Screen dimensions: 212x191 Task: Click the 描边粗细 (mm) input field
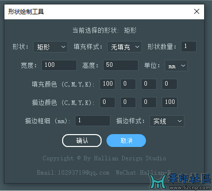93,121
